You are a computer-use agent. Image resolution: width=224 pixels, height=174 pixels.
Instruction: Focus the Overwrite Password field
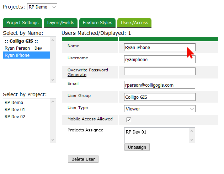pos(159,71)
